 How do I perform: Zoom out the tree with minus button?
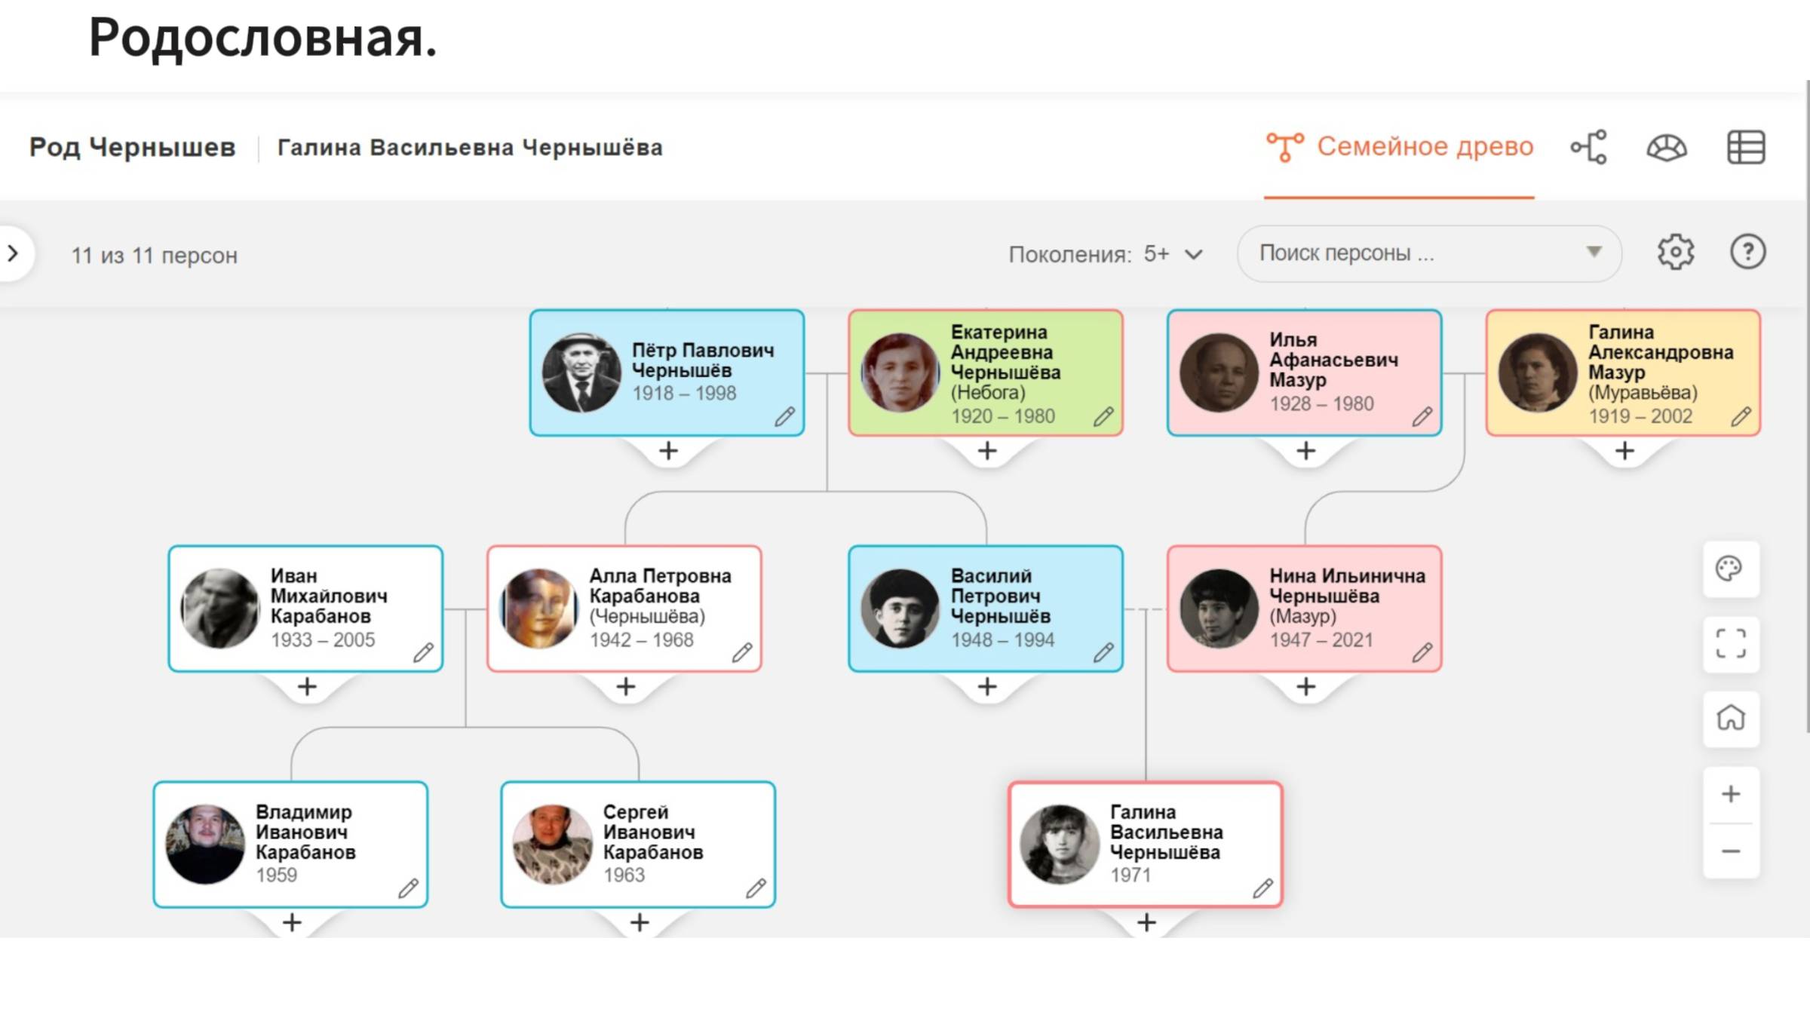coord(1731,852)
